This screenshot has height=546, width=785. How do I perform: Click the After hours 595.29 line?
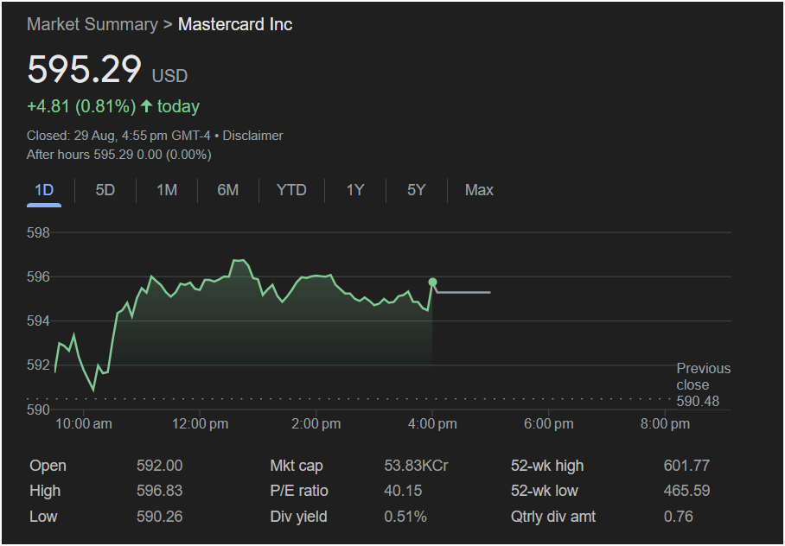click(x=119, y=155)
